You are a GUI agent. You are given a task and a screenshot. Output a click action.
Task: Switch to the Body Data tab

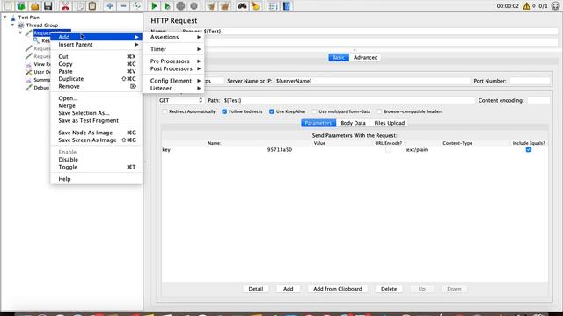(353, 123)
